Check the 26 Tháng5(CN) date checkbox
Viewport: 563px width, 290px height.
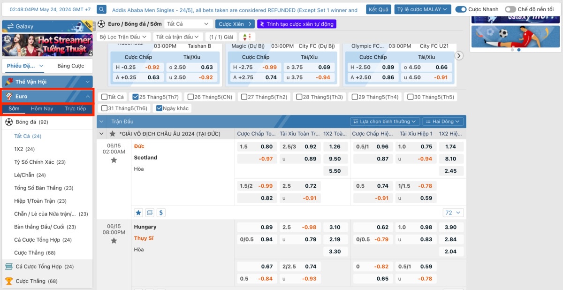[x=191, y=97]
